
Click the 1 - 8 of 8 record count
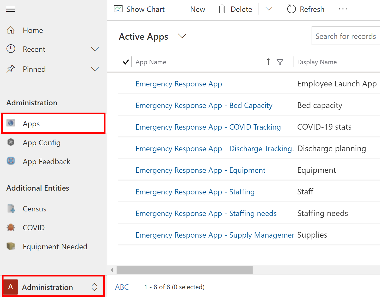[174, 287]
